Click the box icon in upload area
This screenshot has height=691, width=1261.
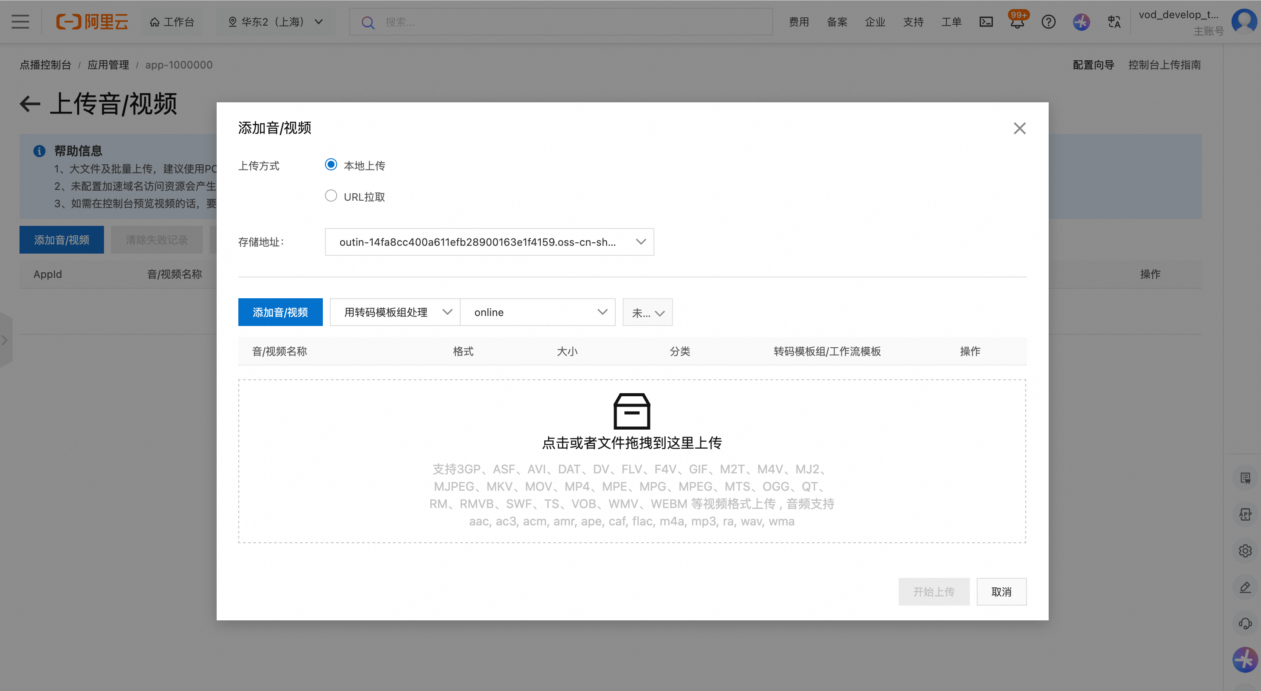[631, 411]
